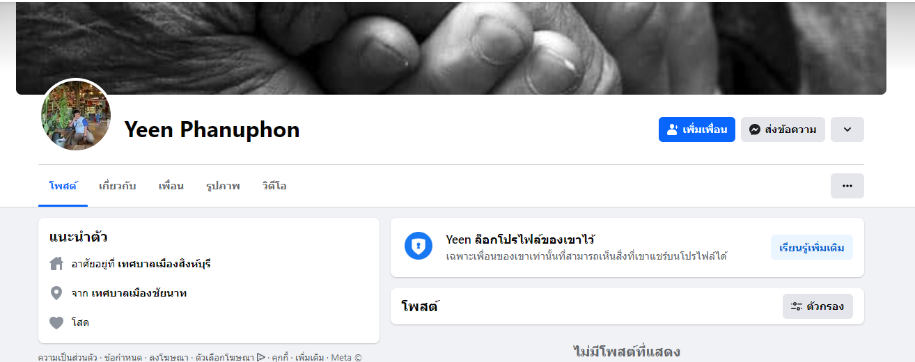Go to the รูปภาพ tab

pos(223,186)
